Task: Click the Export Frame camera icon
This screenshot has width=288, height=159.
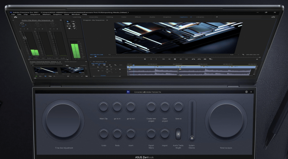Action: (205, 59)
